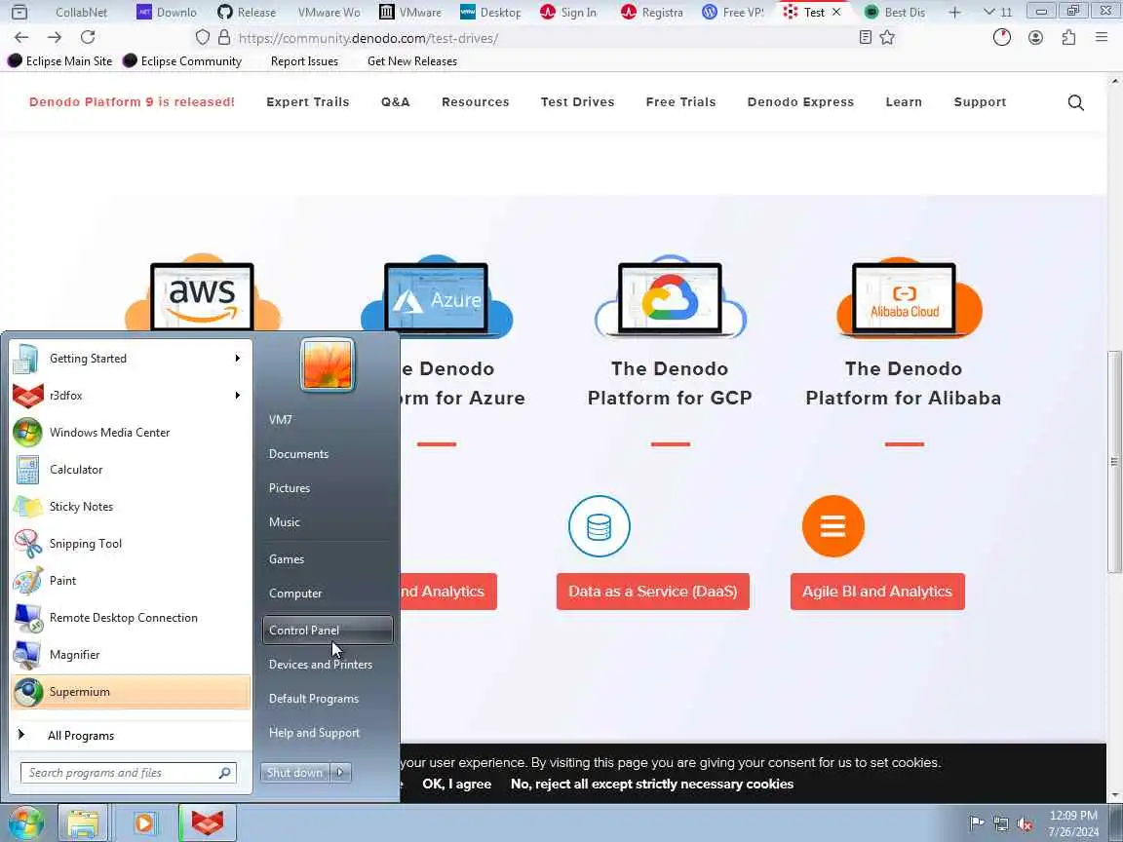Open Free Trials nav link

pos(680,101)
